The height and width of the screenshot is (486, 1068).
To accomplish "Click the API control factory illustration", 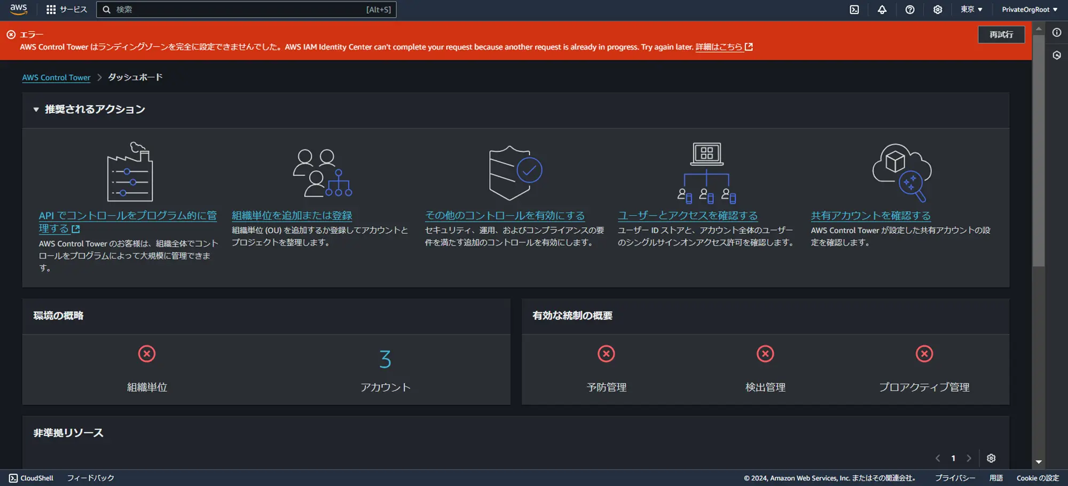I will click(x=130, y=171).
